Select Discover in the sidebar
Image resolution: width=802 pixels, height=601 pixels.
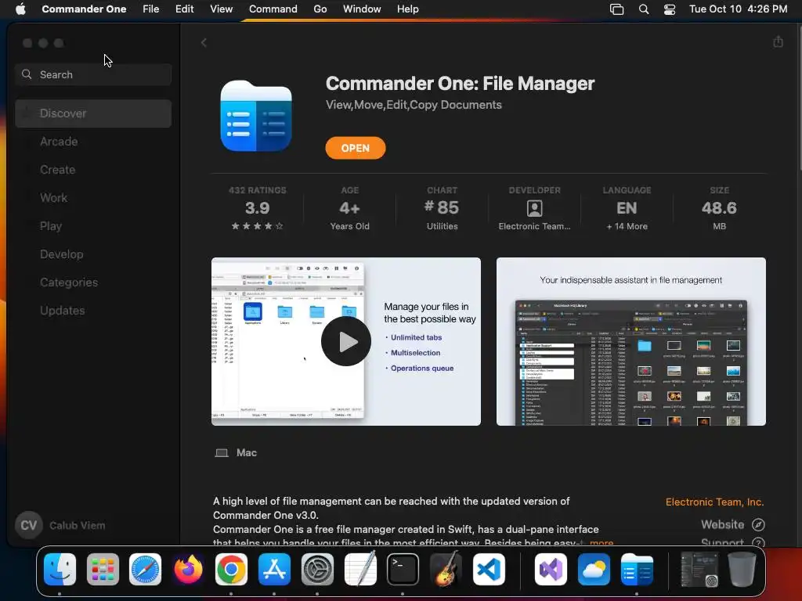point(93,113)
